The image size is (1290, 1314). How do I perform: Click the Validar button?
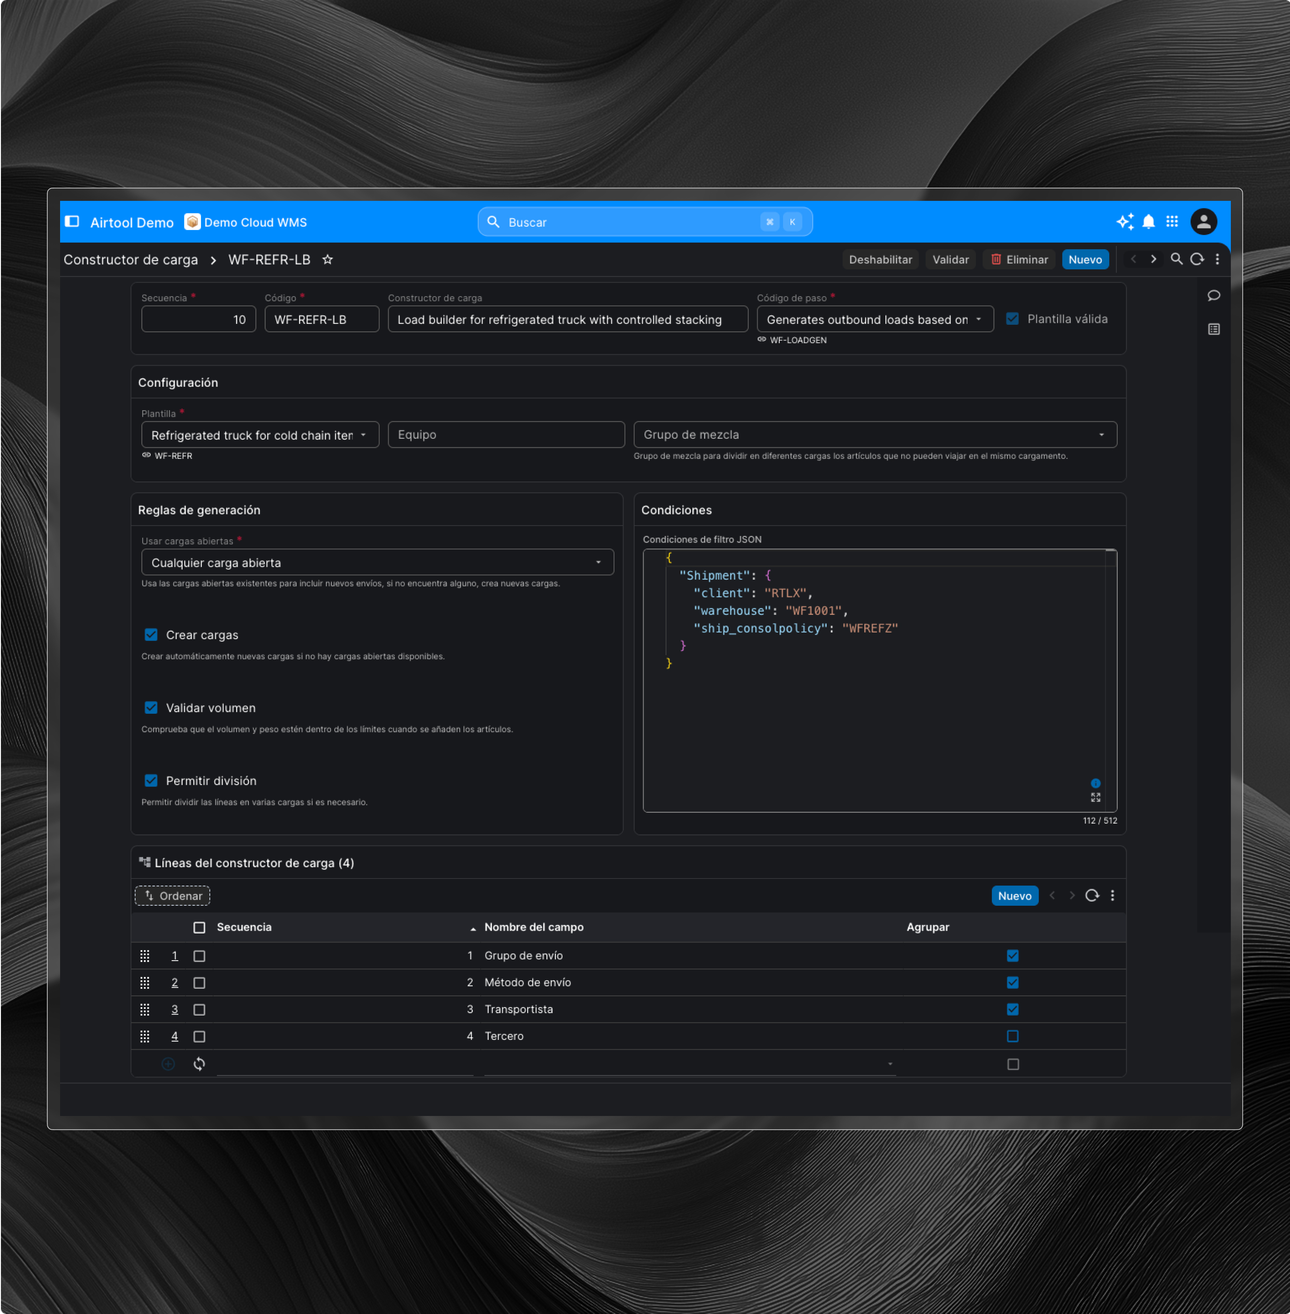coord(950,260)
